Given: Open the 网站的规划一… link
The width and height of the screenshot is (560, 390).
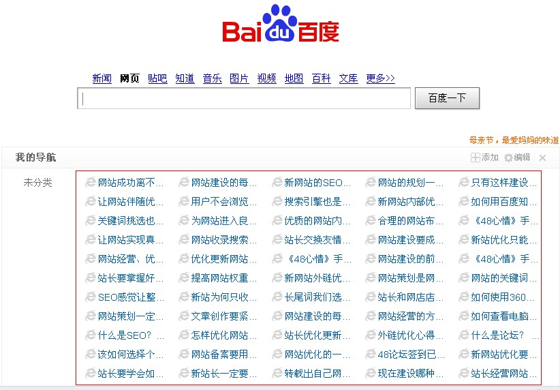Looking at the screenshot, I should point(411,183).
